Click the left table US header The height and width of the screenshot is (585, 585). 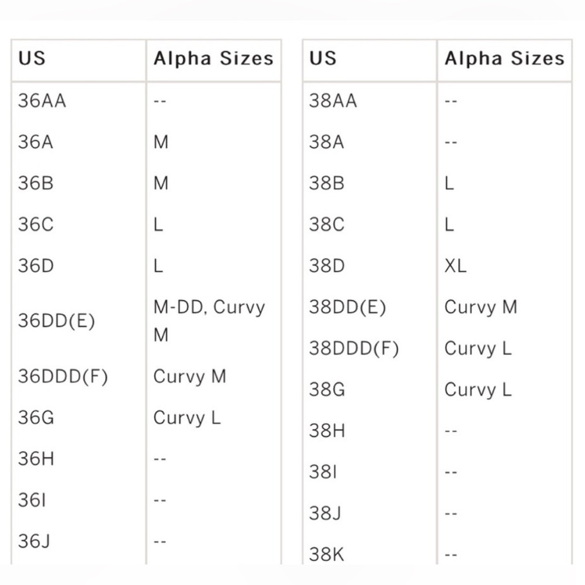tap(32, 58)
